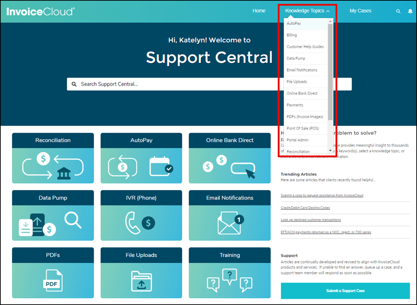The image size is (417, 305).
Task: Choose Customer Help Guides topic
Action: 306,47
